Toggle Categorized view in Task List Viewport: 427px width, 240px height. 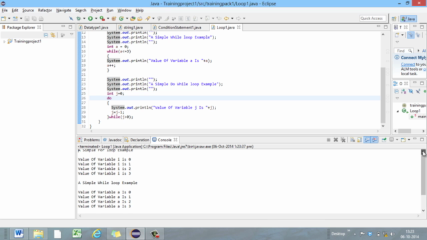pyautogui.click(x=411, y=35)
